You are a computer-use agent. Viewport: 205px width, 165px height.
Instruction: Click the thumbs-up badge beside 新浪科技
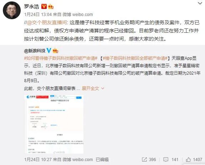(x=55, y=50)
